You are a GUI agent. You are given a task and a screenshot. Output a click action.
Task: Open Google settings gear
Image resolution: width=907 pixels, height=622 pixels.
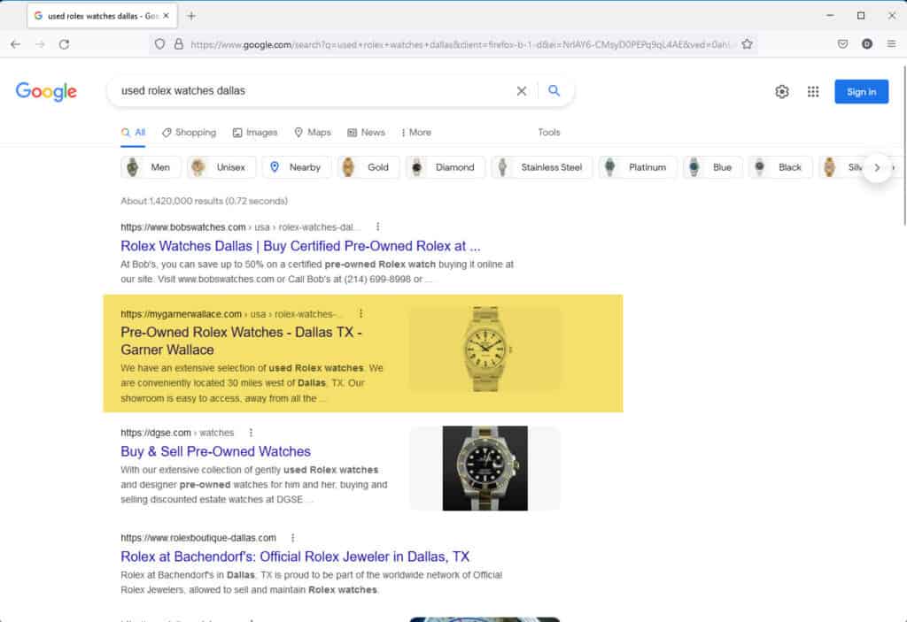(782, 91)
